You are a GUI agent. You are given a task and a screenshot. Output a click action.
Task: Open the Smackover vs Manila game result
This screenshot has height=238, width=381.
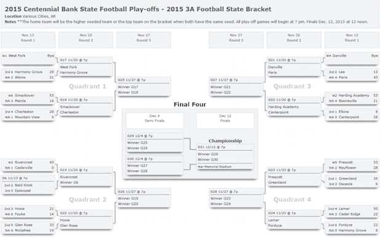click(28, 98)
